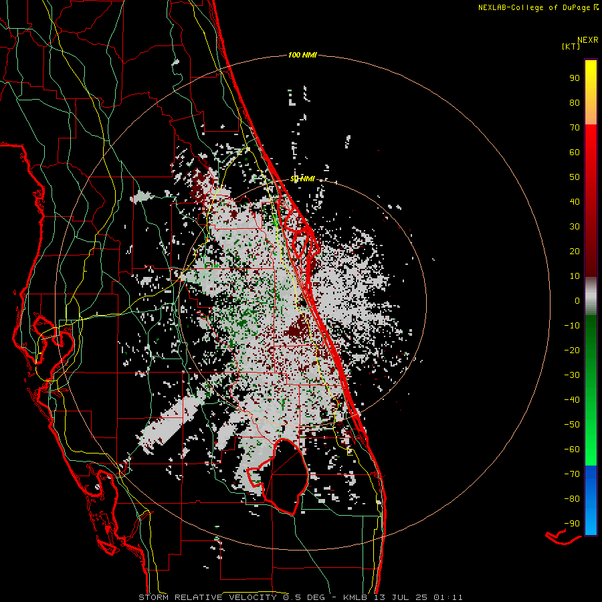Click the KMLB station identifier

click(x=355, y=597)
